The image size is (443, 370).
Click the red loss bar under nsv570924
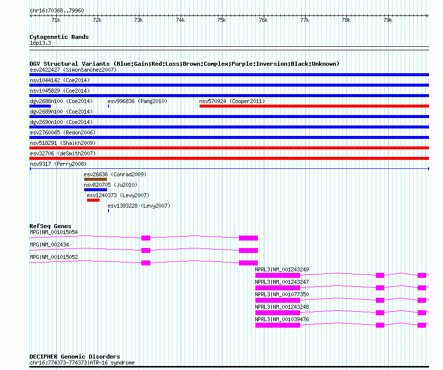[x=314, y=106]
